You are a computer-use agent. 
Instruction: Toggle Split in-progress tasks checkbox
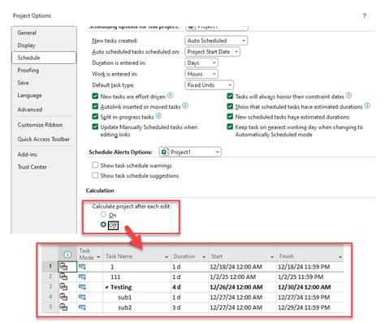click(95, 117)
